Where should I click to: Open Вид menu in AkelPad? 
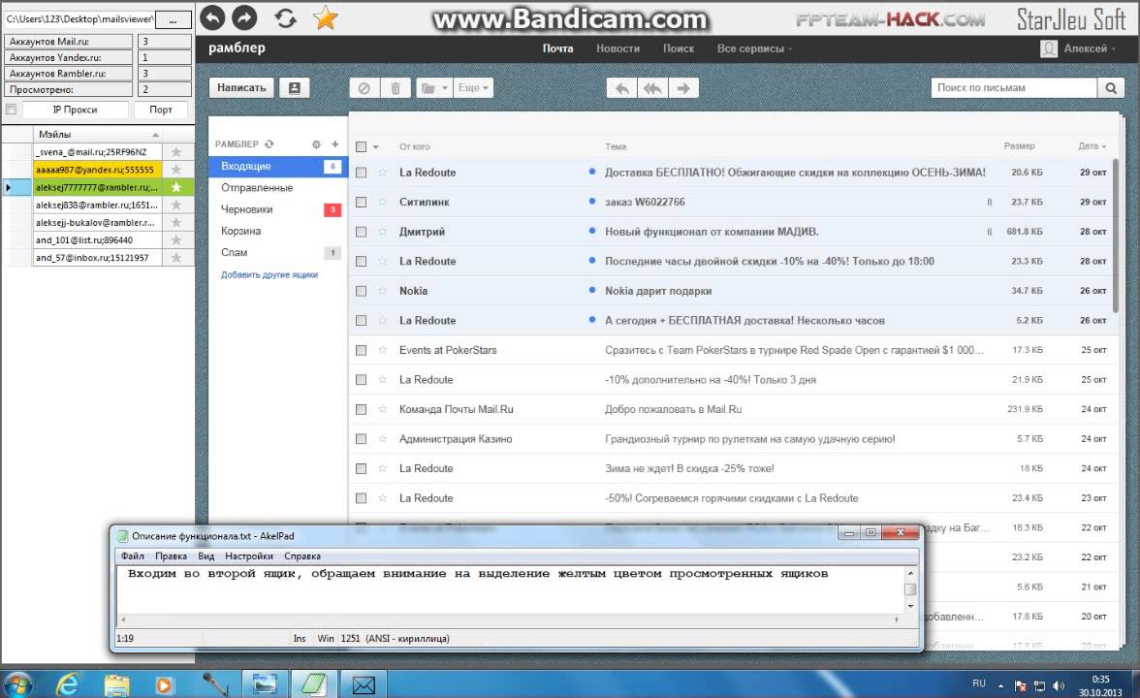(x=206, y=556)
